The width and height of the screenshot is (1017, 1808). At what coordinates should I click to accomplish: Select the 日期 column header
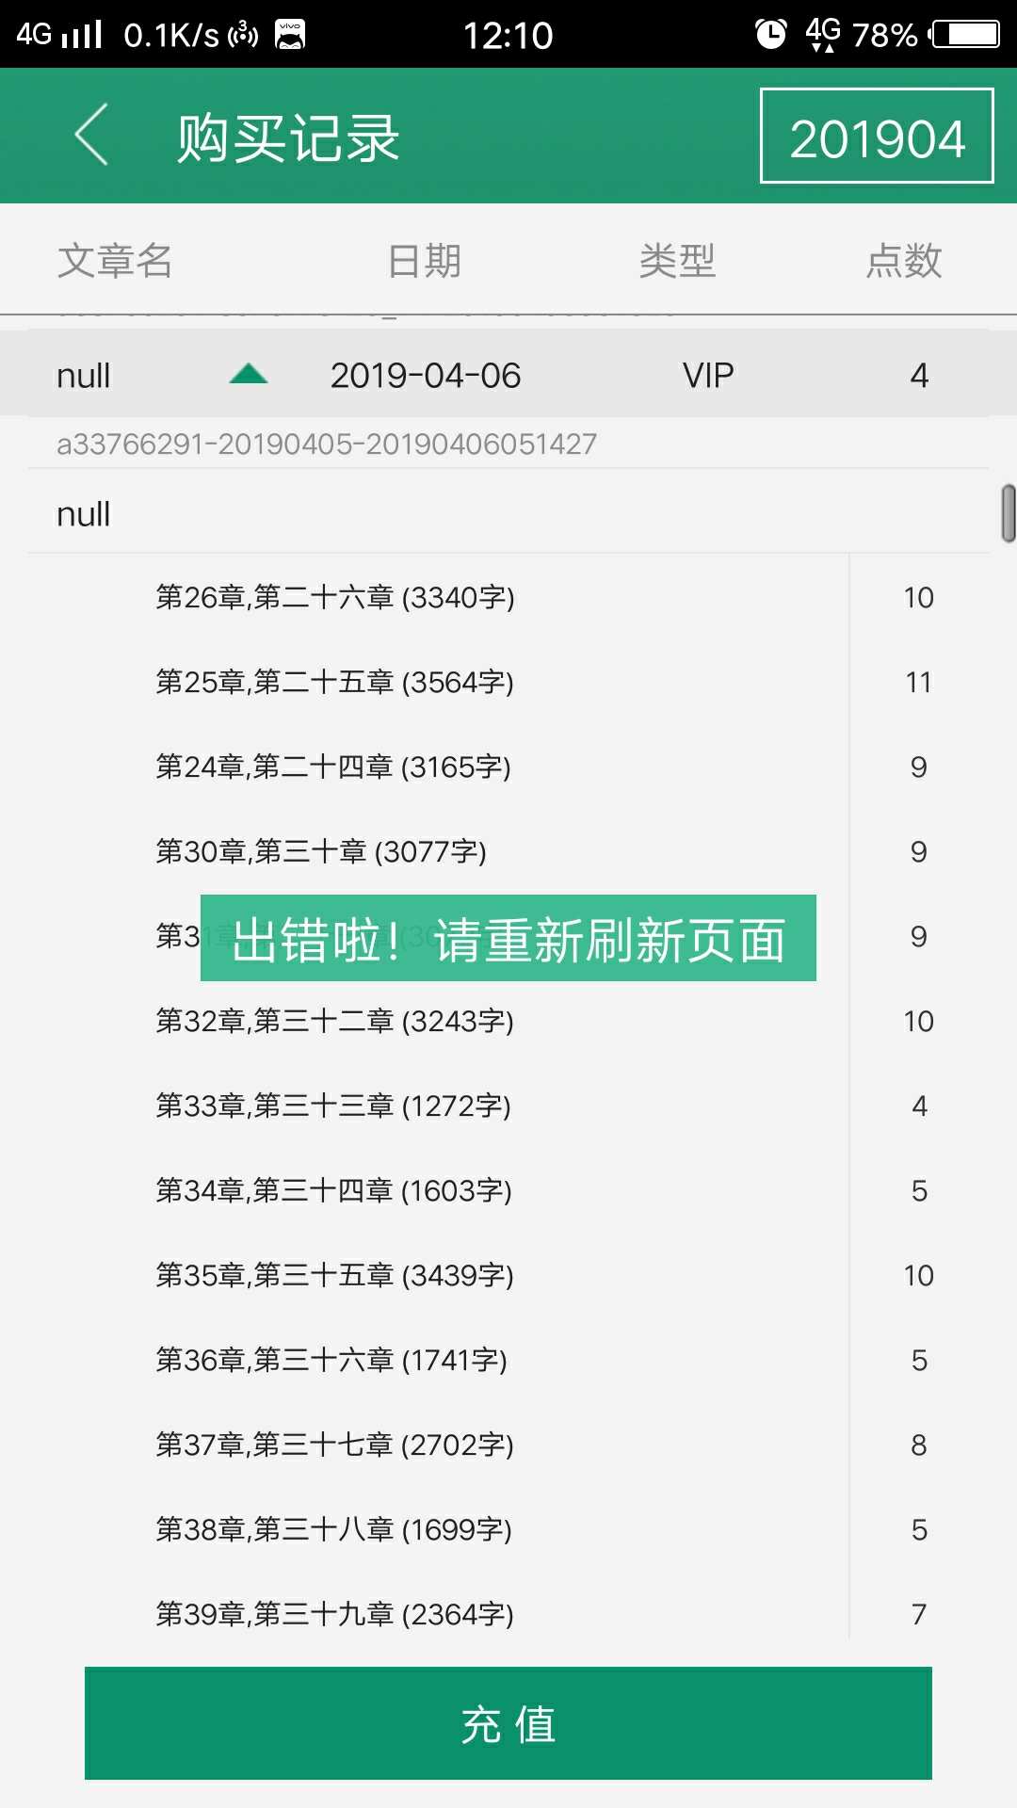[x=424, y=261]
